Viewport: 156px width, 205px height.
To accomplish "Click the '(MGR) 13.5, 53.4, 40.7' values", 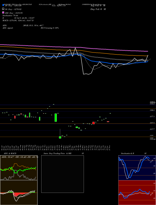I will [x=33, y=25].
